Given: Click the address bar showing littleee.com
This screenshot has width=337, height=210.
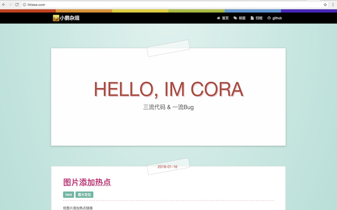Looking at the screenshot, I should pyautogui.click(x=168, y=4).
